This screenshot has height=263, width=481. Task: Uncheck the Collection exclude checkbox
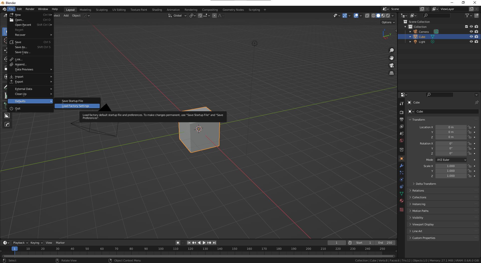[x=466, y=27]
